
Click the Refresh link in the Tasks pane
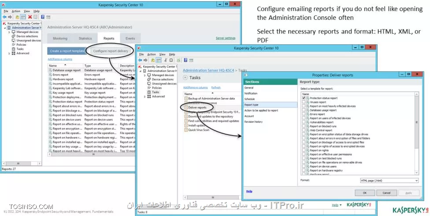[216, 88]
